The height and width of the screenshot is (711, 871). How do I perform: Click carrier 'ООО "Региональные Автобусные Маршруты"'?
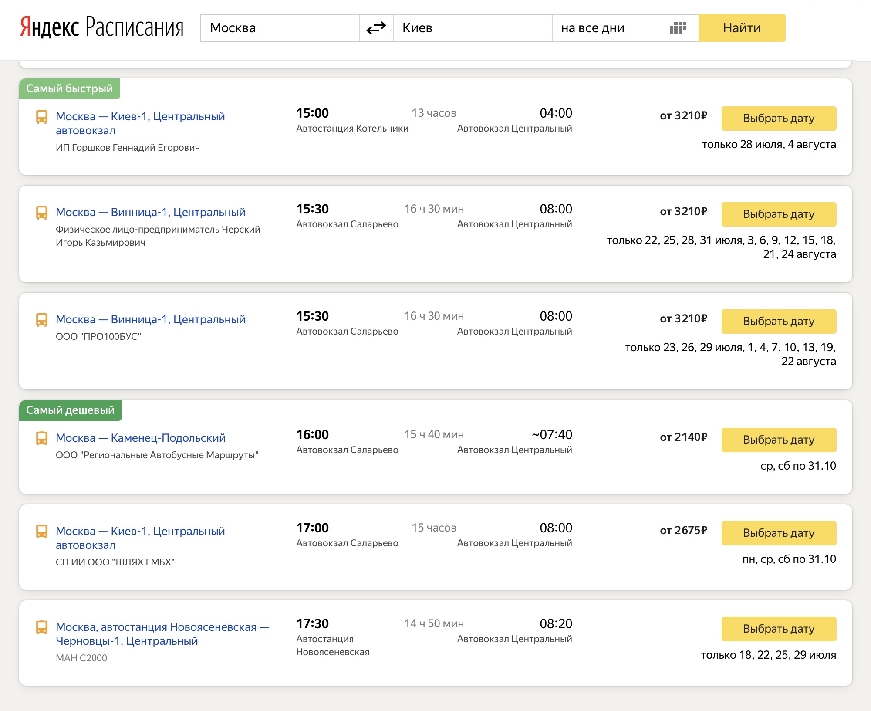(157, 455)
